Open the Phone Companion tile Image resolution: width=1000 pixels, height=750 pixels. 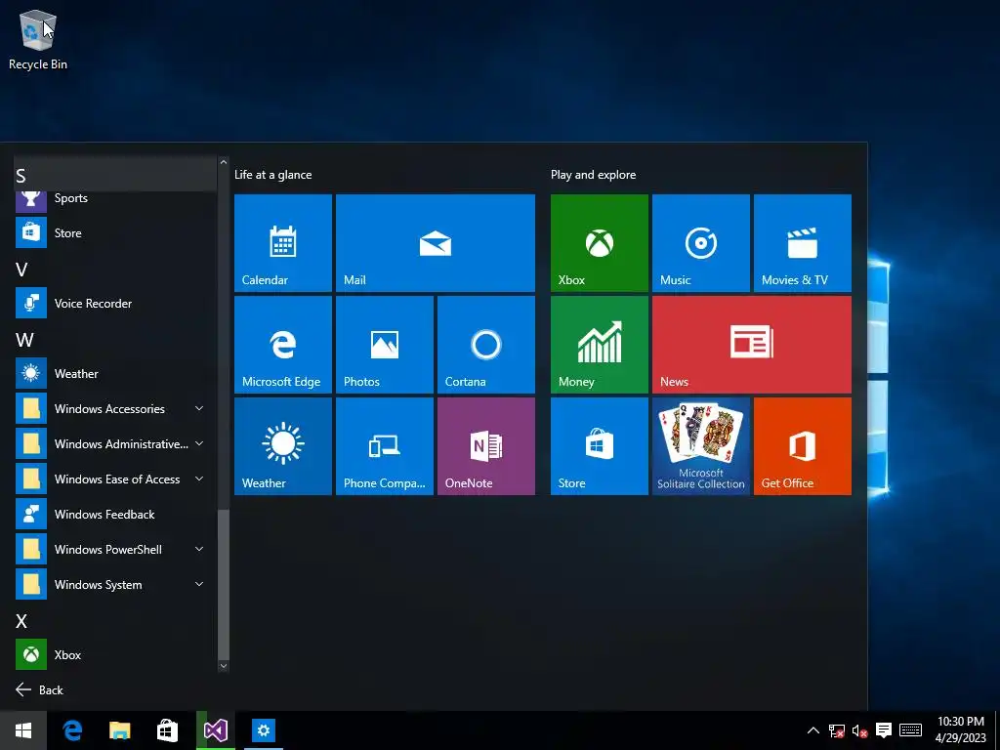tap(385, 445)
